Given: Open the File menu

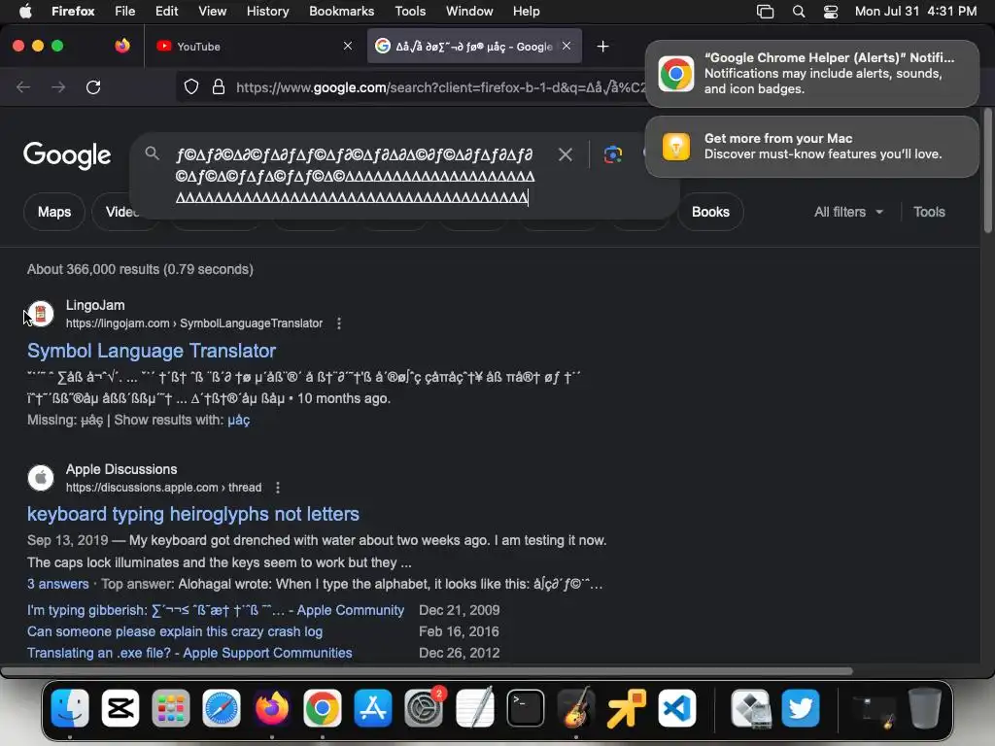Looking at the screenshot, I should click(124, 11).
